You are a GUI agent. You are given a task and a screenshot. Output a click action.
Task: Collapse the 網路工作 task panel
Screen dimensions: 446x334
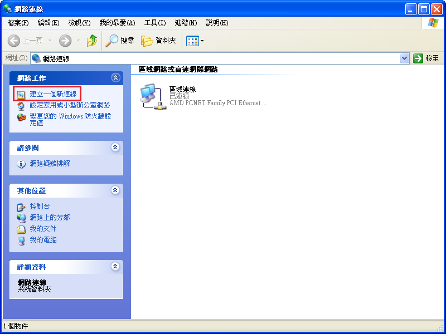click(x=115, y=78)
